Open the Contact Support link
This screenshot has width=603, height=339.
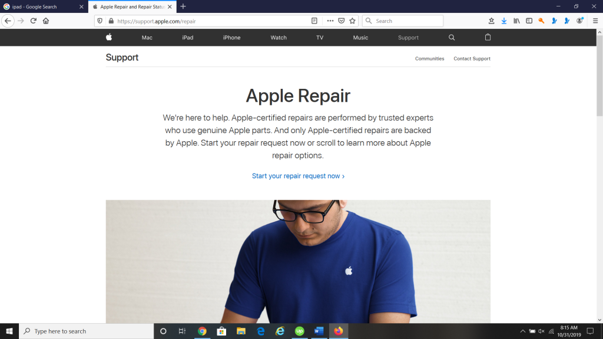(x=472, y=58)
